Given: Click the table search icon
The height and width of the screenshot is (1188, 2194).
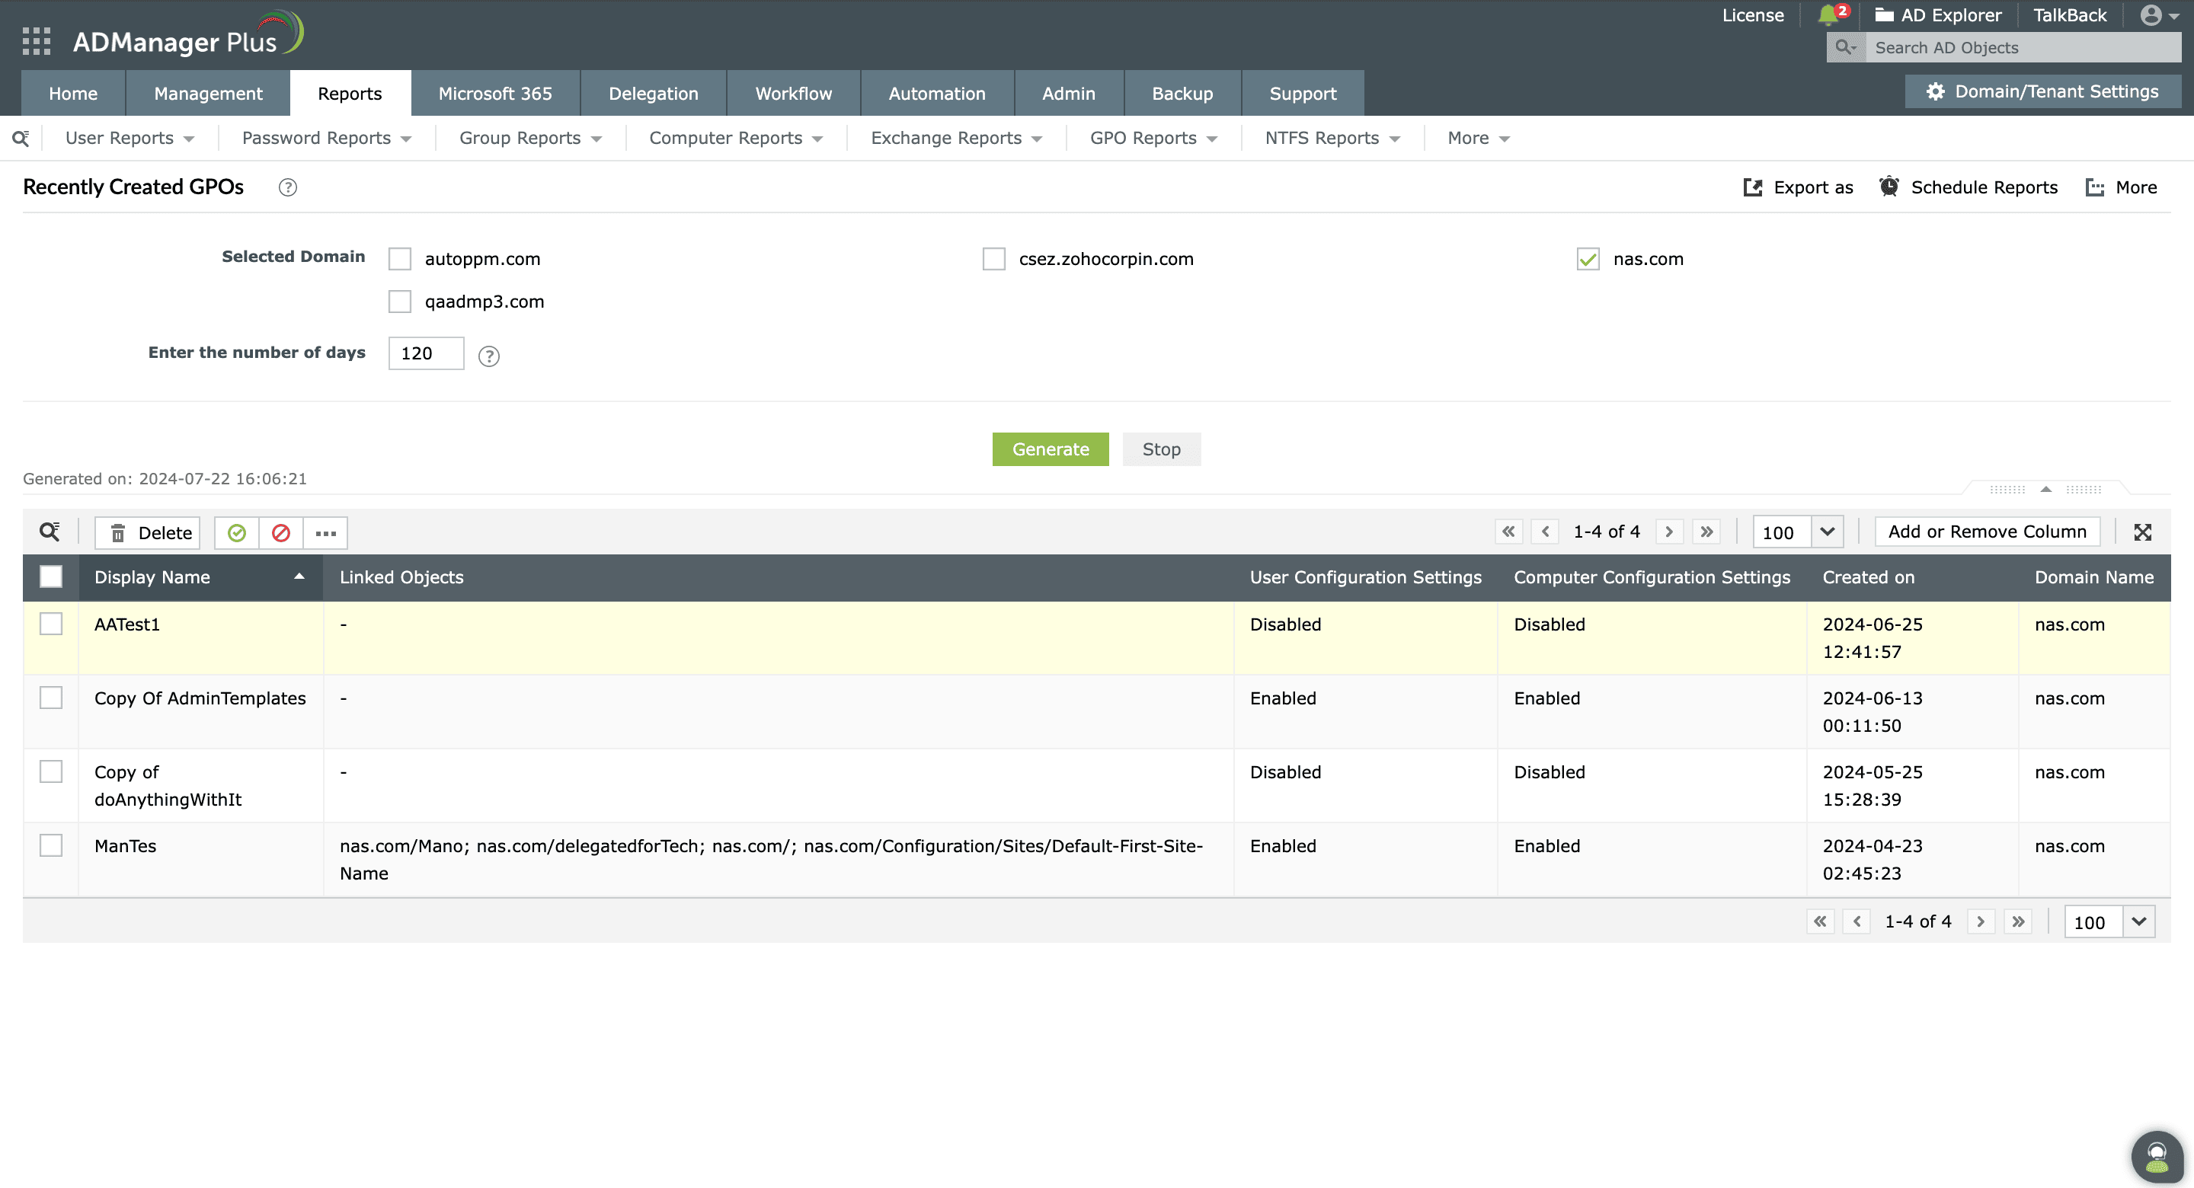Looking at the screenshot, I should (50, 532).
